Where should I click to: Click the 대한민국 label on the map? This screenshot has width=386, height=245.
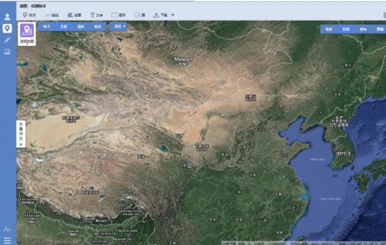[343, 154]
